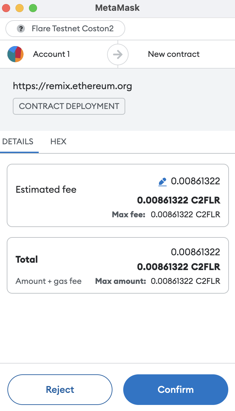Confirm the contract deployment transaction
Screen dimensions: 235x411
point(176,389)
